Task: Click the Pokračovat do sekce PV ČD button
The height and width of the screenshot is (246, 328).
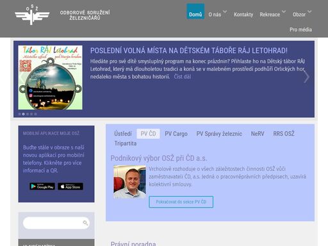Action: coord(181,202)
